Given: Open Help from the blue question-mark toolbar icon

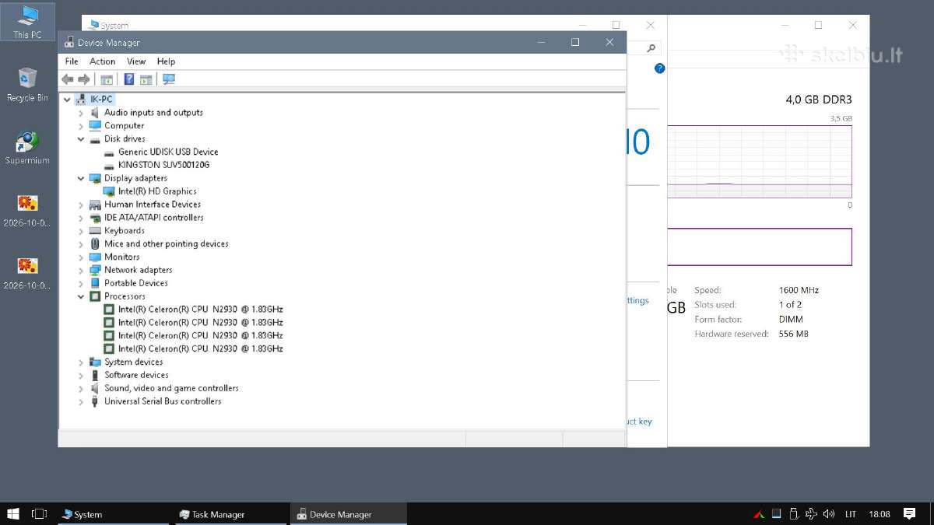Looking at the screenshot, I should 129,79.
